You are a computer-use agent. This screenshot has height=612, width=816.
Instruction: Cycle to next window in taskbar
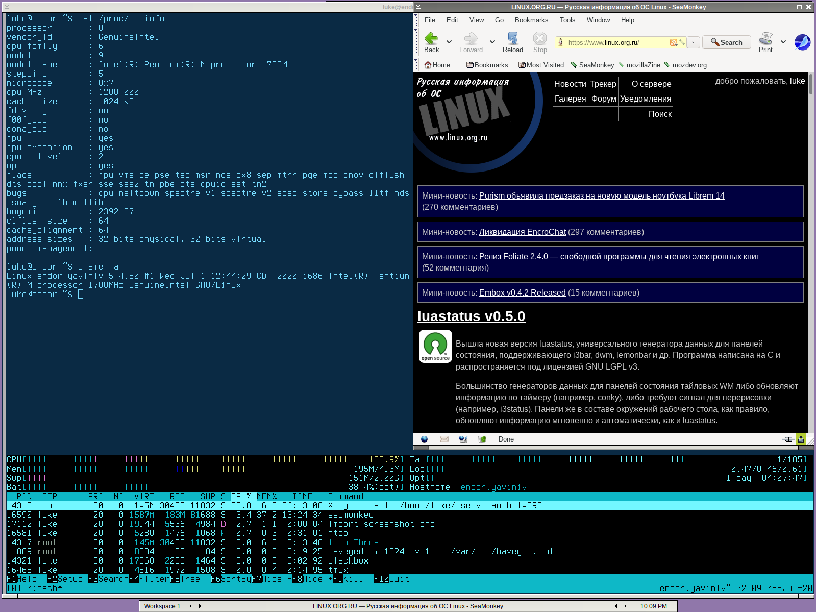(626, 606)
